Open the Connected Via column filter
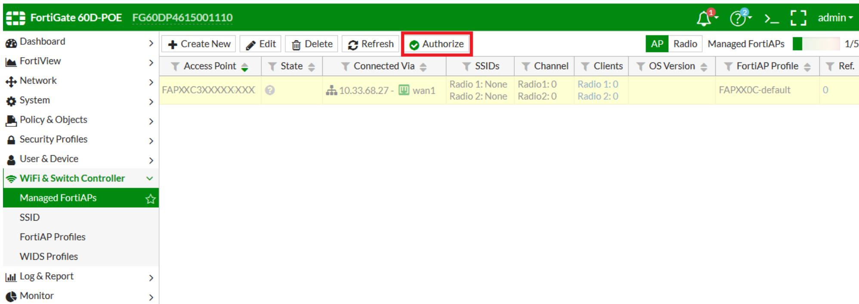 [x=345, y=66]
